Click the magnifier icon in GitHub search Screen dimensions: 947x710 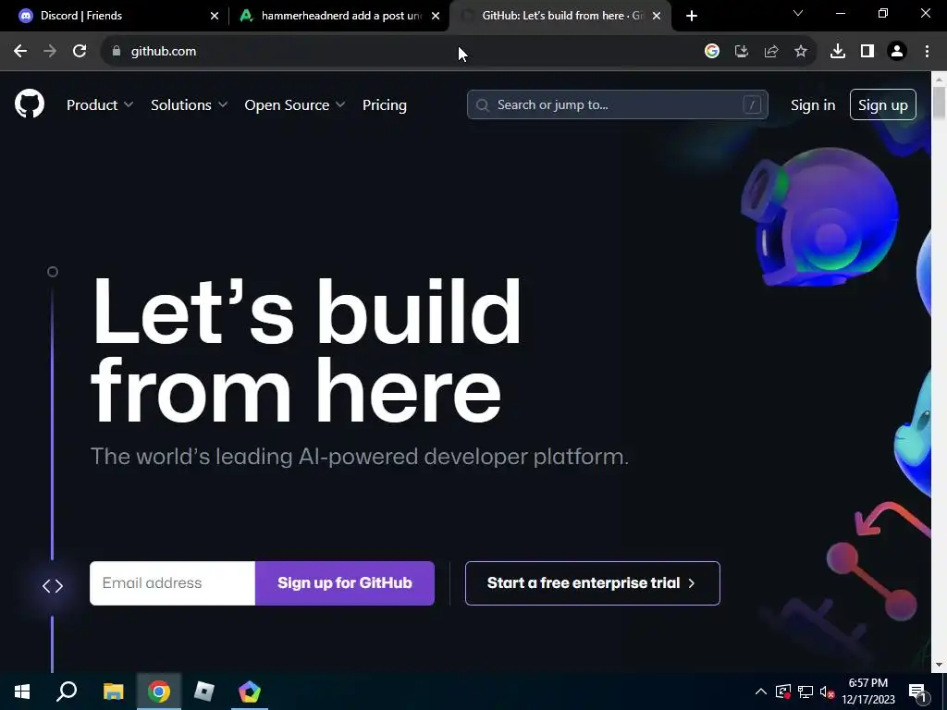click(483, 105)
